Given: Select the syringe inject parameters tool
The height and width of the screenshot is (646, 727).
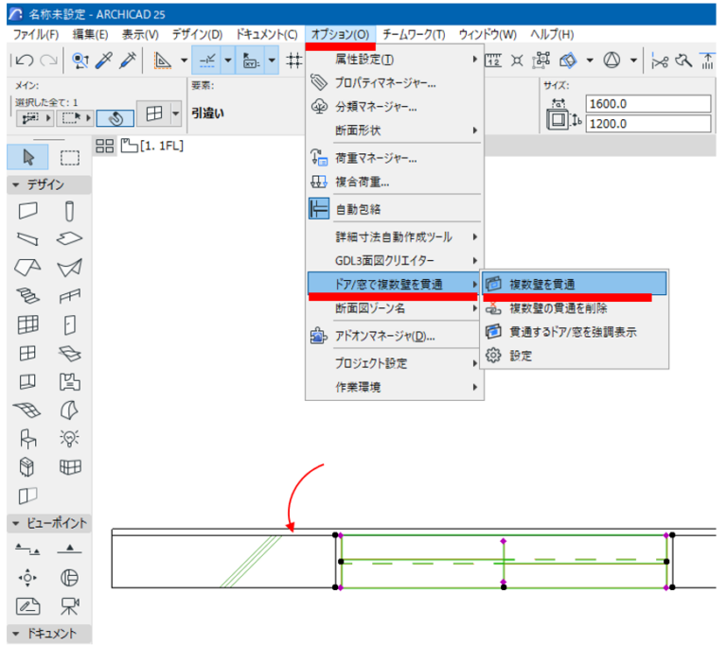Looking at the screenshot, I should [127, 61].
